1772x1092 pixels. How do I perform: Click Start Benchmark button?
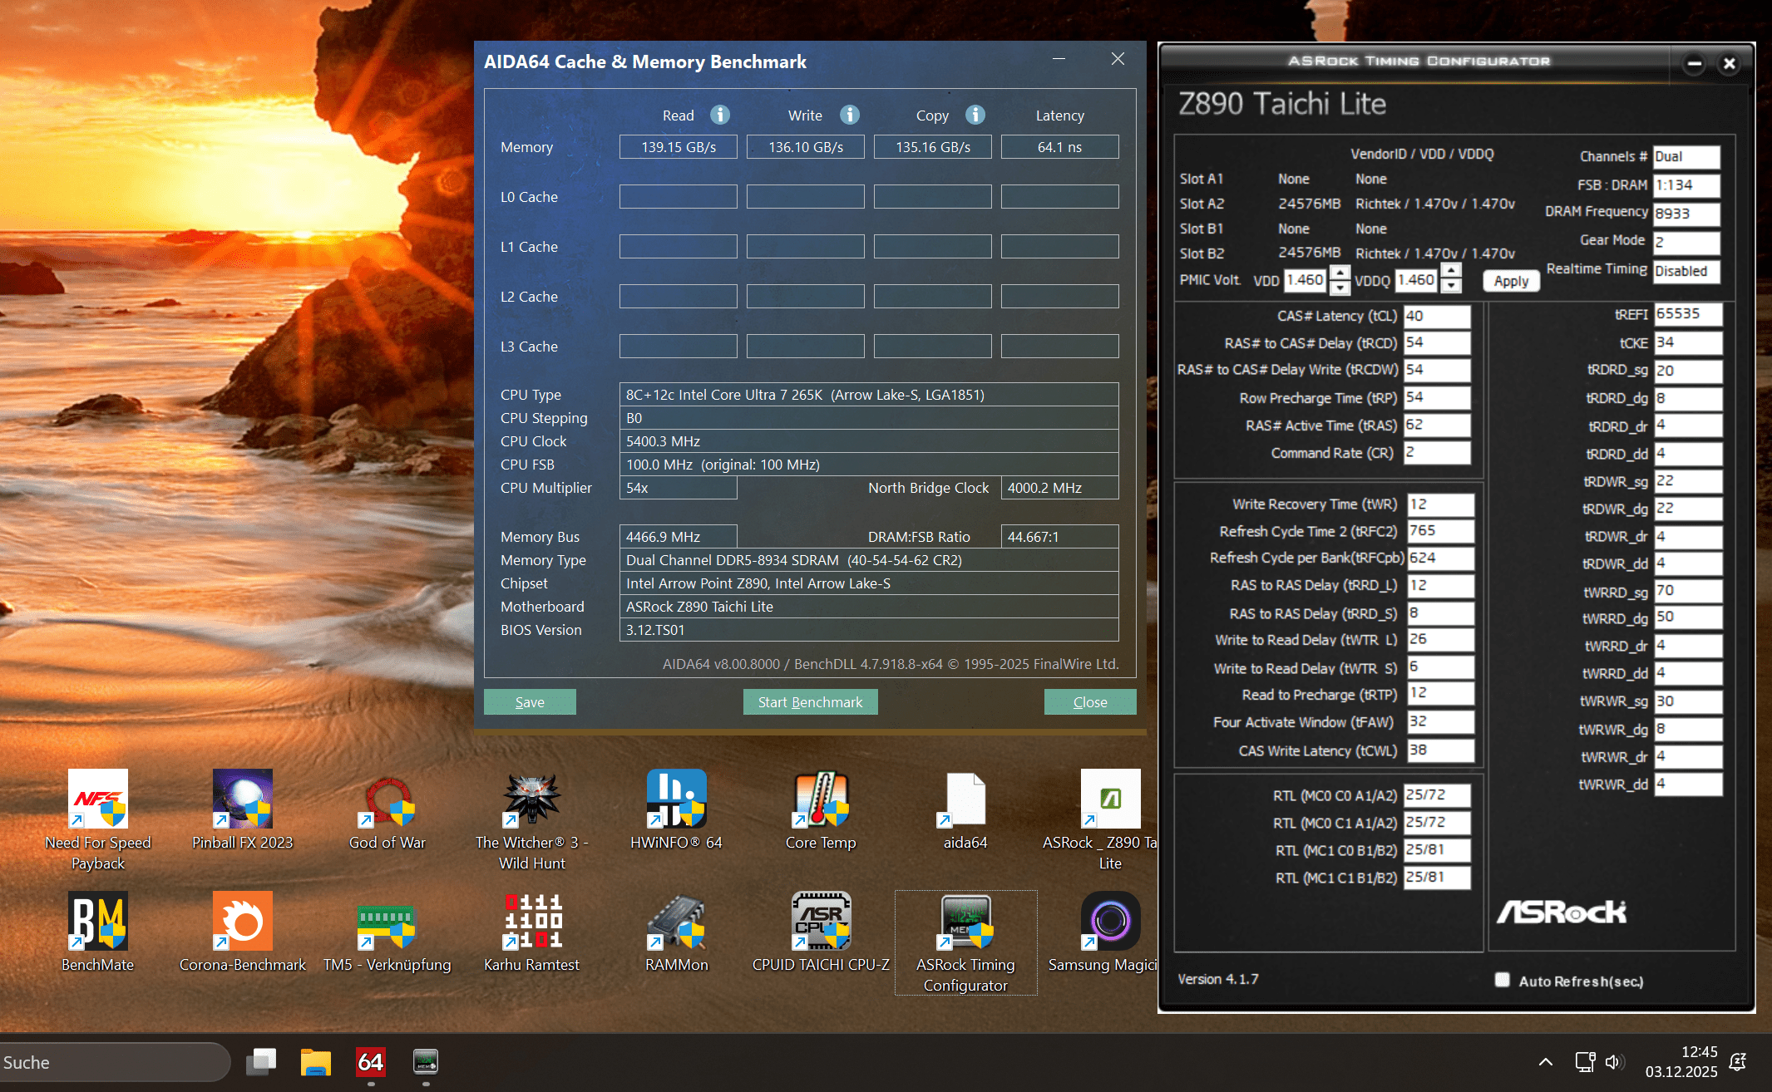[810, 702]
